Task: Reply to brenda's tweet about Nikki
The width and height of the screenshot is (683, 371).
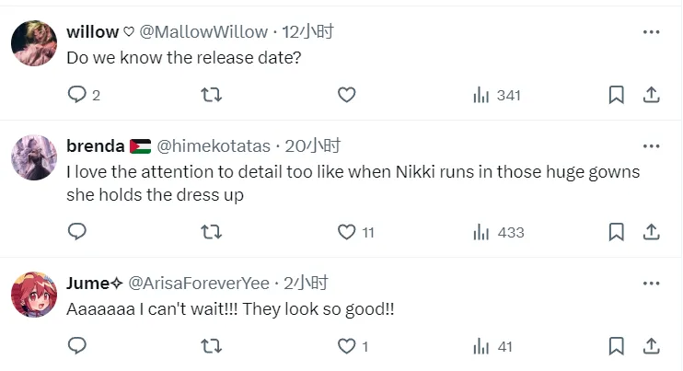Action: 77,232
